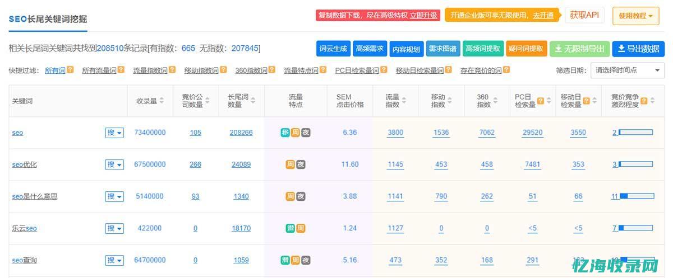This screenshot has width=673, height=278.
Task: Click the green 无限制导出 button
Action: click(579, 49)
